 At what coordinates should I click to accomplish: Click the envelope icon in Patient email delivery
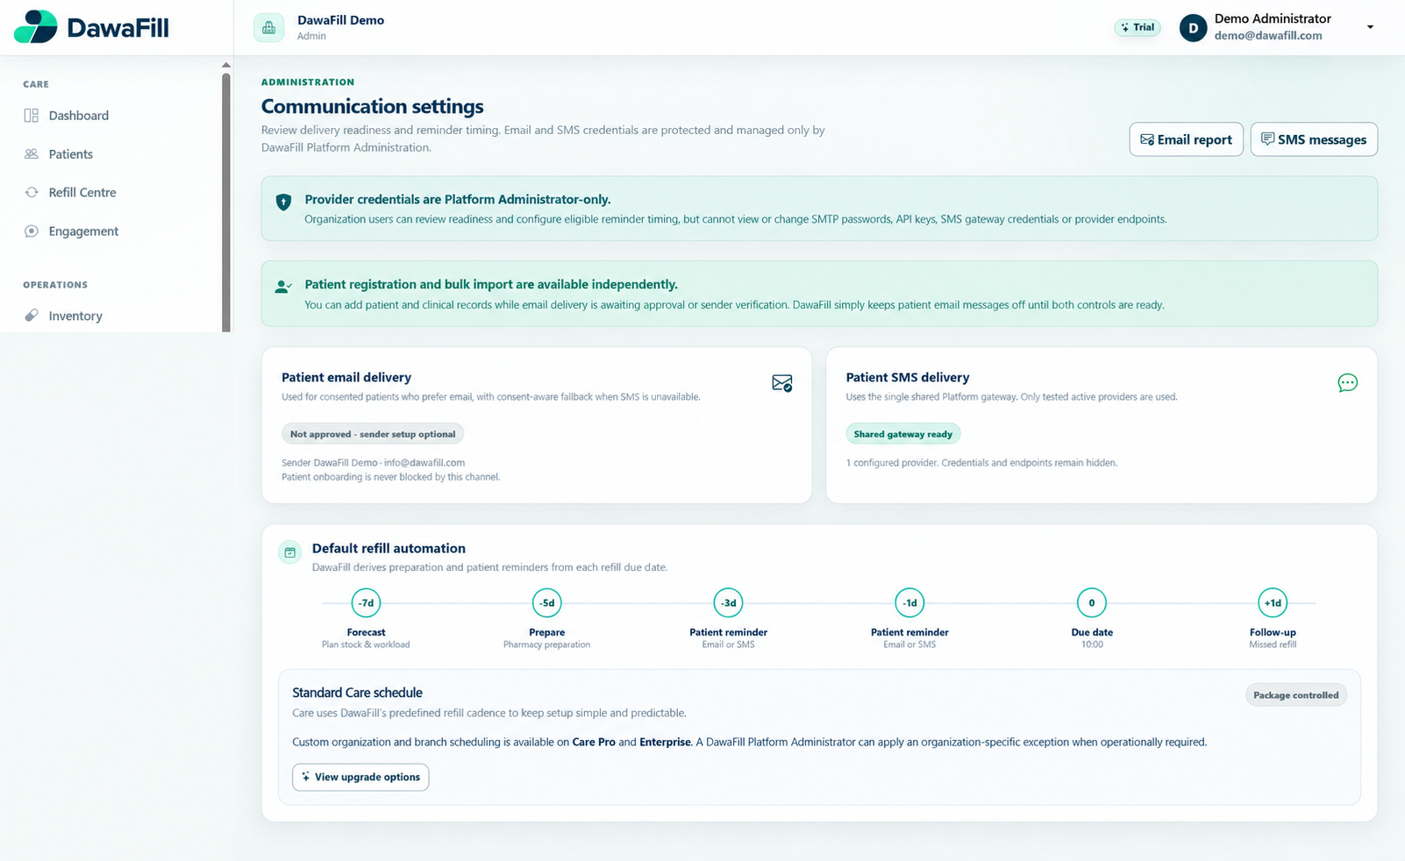click(782, 383)
